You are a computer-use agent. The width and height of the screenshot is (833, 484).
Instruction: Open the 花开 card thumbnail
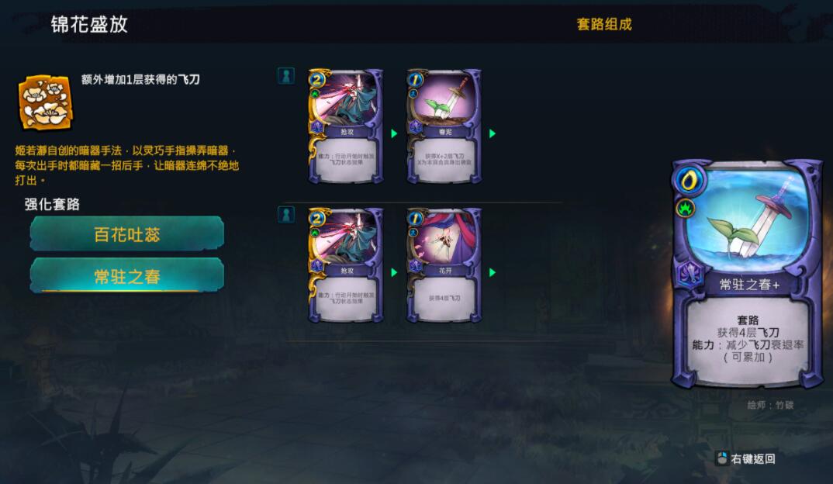point(444,265)
